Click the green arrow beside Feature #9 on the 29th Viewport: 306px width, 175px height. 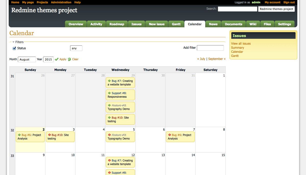(109, 105)
